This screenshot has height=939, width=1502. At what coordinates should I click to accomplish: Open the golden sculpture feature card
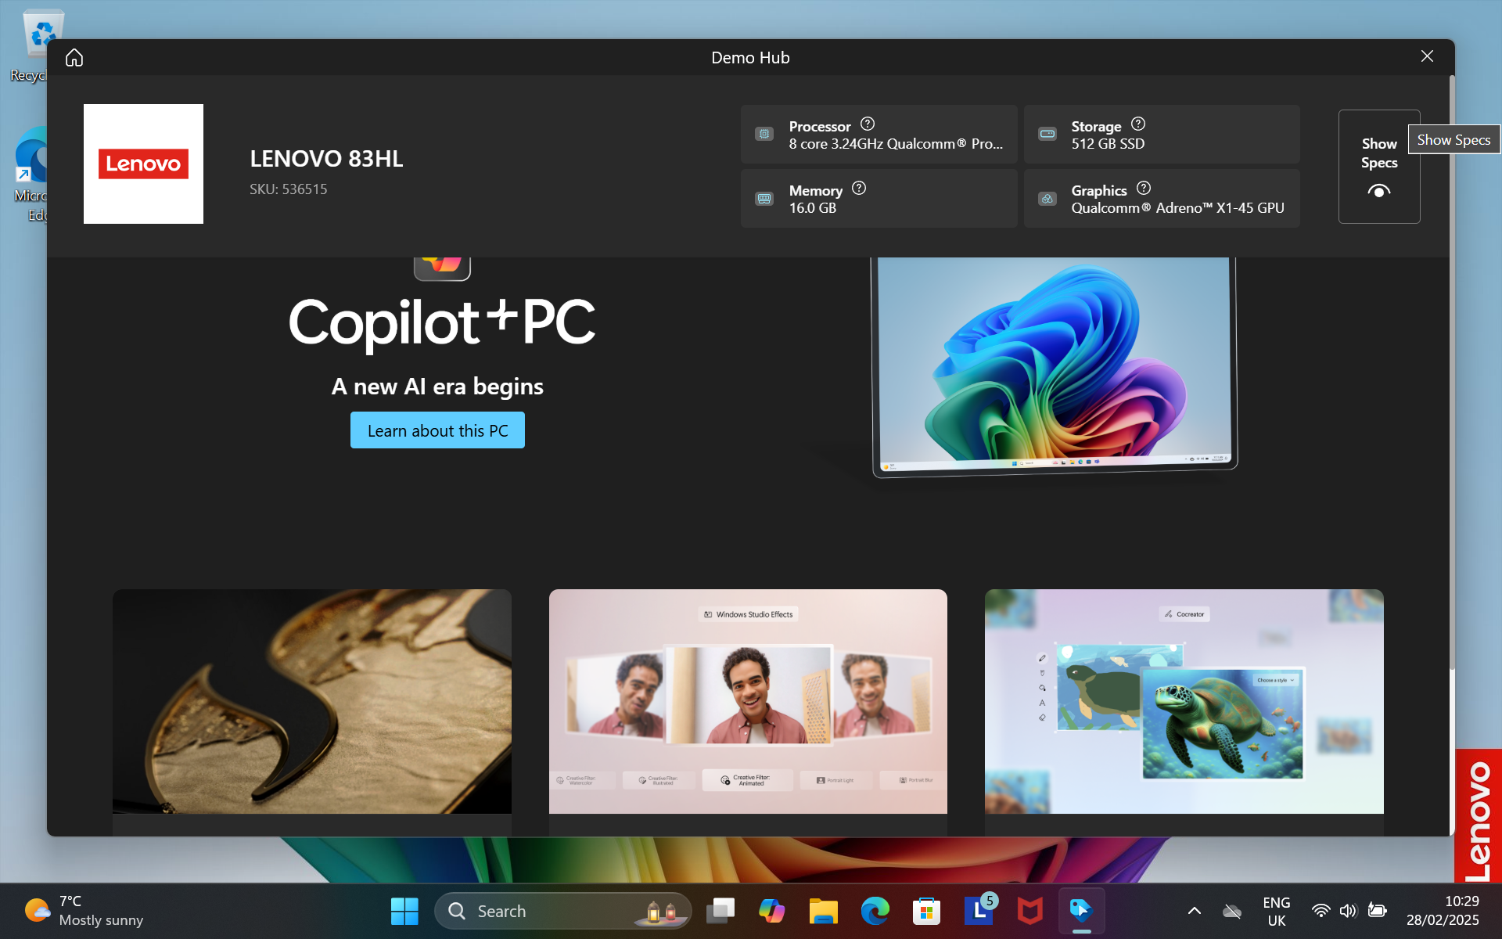(312, 702)
